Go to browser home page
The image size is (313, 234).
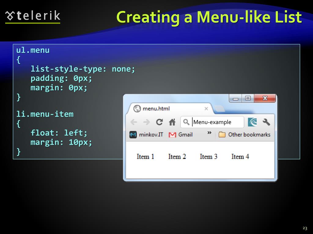coord(172,122)
